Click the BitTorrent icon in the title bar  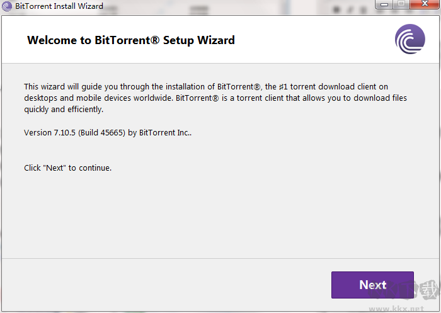(x=7, y=6)
